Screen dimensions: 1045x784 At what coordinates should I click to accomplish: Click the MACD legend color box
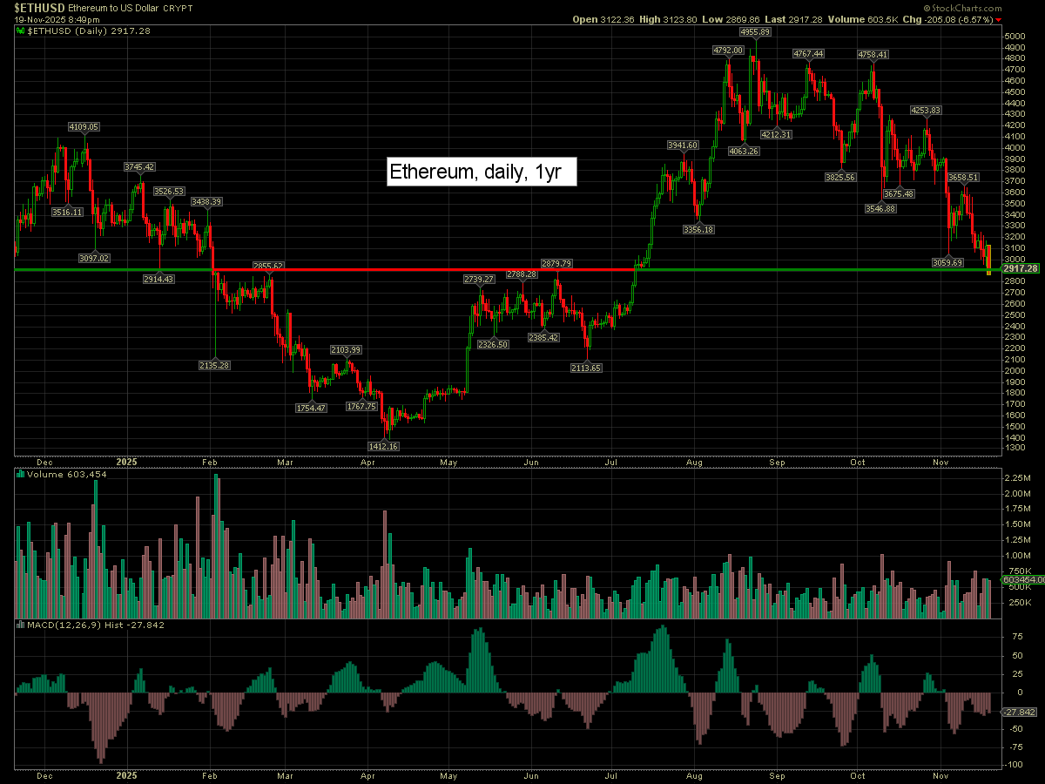21,625
